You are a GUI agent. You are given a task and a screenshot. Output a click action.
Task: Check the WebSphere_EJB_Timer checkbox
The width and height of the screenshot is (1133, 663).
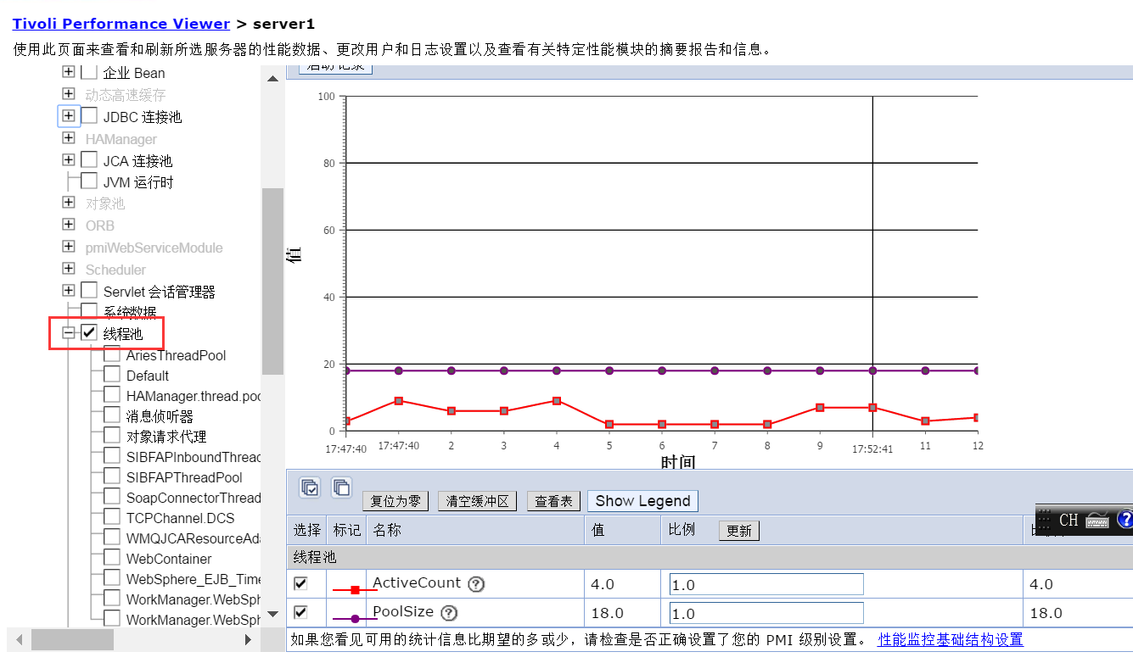click(x=112, y=578)
